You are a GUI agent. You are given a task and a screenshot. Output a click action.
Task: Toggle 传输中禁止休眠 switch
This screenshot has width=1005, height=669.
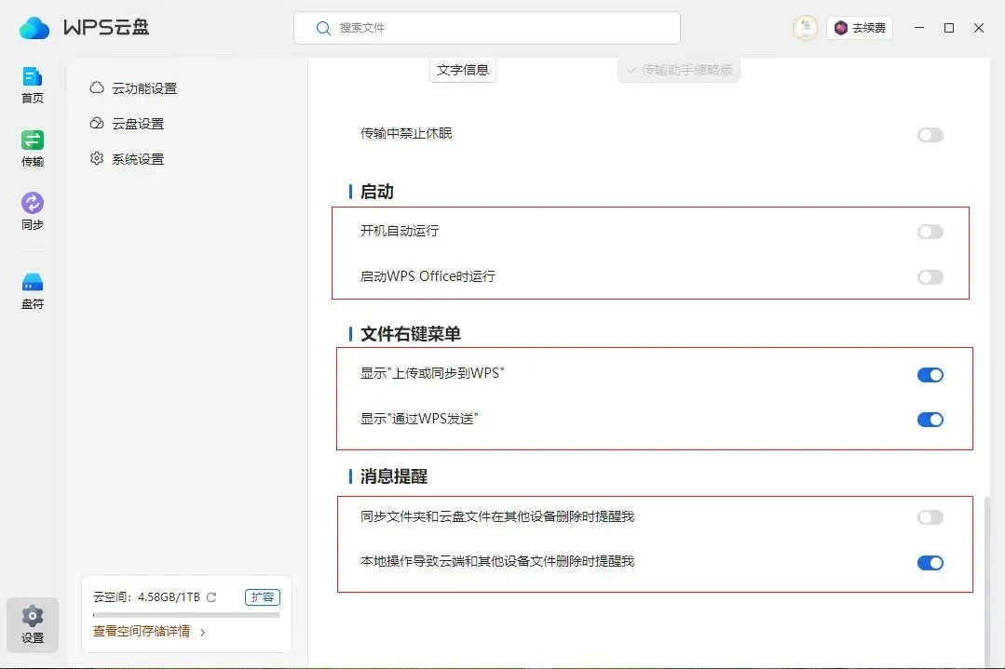coord(930,135)
